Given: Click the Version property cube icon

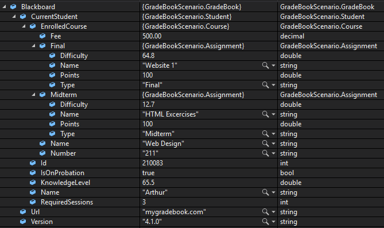Looking at the screenshot, I should tap(23, 222).
